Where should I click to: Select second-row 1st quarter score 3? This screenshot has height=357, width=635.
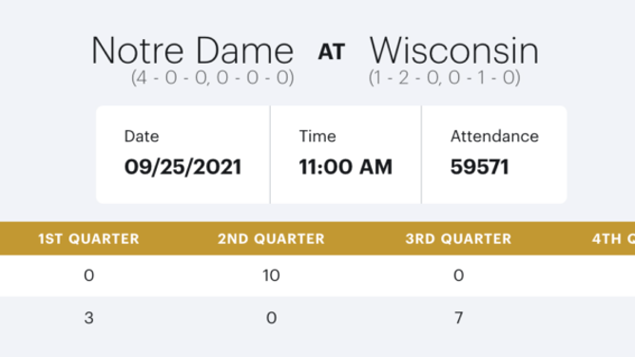pyautogui.click(x=88, y=318)
